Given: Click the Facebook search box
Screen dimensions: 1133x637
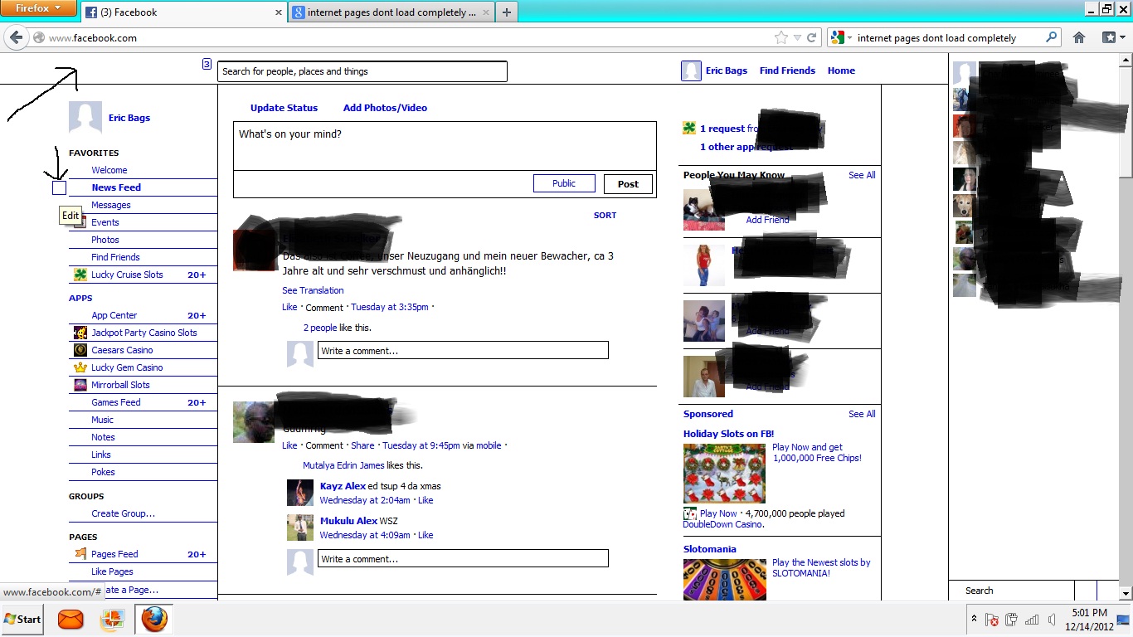Looking at the screenshot, I should pyautogui.click(x=362, y=71).
